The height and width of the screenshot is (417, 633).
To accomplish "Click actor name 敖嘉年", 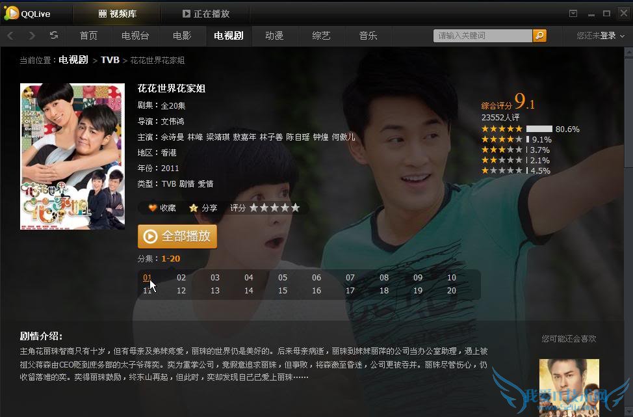I will click(x=244, y=137).
